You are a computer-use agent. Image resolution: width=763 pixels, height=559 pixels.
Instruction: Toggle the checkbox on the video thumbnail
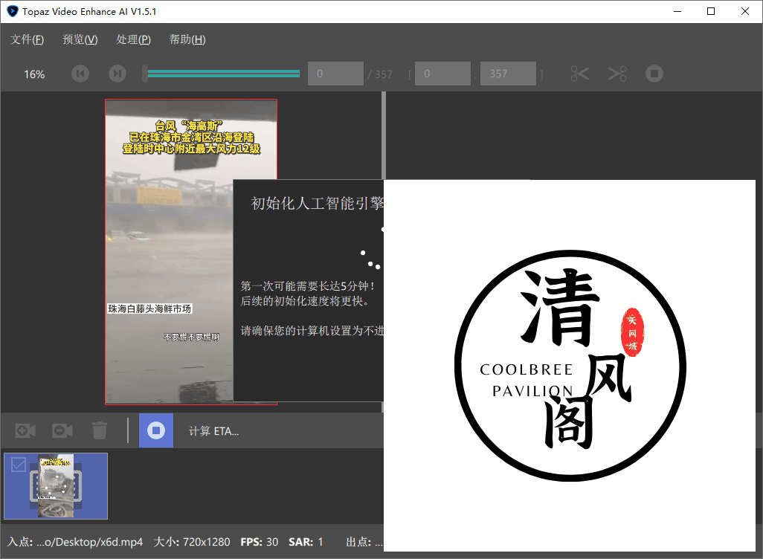point(19,465)
